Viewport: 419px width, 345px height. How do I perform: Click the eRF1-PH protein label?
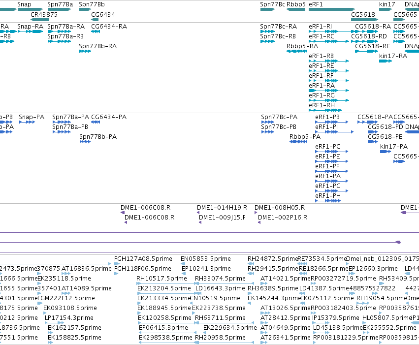click(328, 196)
